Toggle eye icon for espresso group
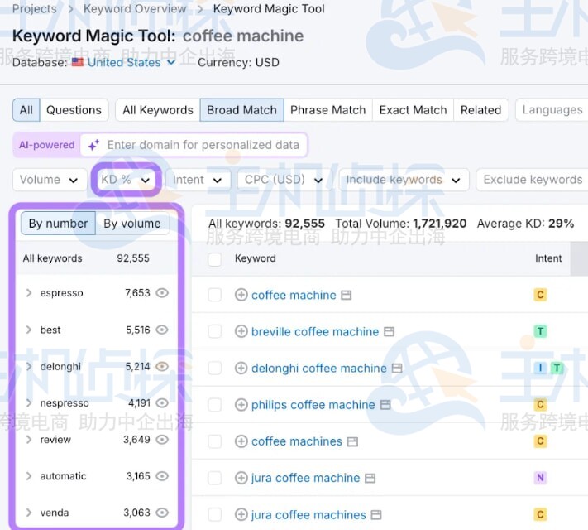 162,293
